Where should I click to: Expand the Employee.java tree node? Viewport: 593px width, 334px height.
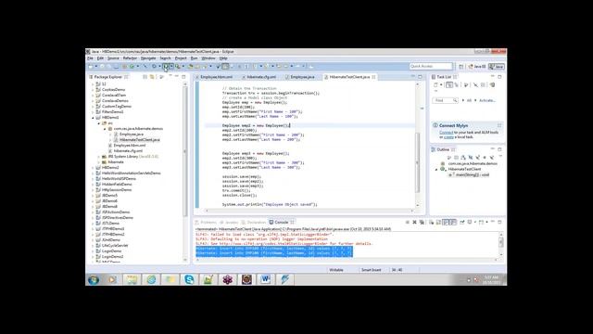coord(111,135)
